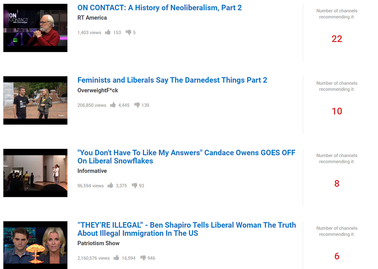This screenshot has height=269, width=378.
Task: Open the Ben Shapiro explosion thumbnail
Action: pyautogui.click(x=35, y=245)
